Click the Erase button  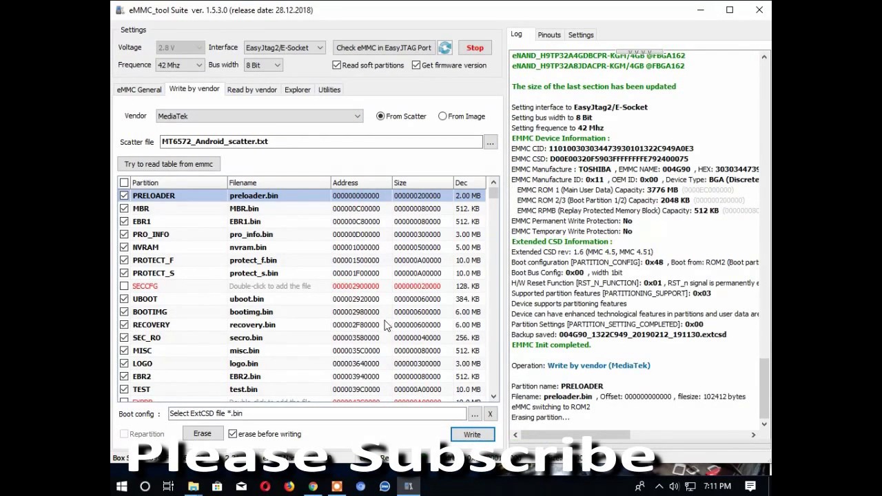pyautogui.click(x=202, y=434)
